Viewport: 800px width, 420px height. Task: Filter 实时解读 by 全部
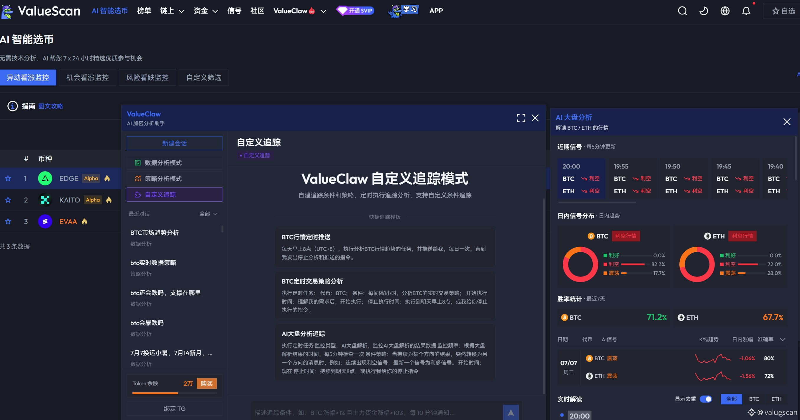coord(731,399)
